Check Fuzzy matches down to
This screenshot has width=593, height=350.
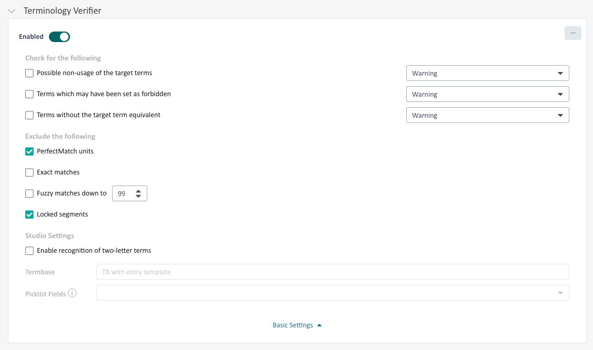click(x=29, y=194)
